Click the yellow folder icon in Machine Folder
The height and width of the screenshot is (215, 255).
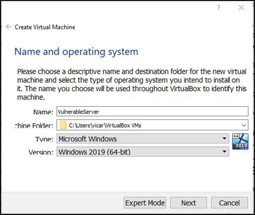63,125
